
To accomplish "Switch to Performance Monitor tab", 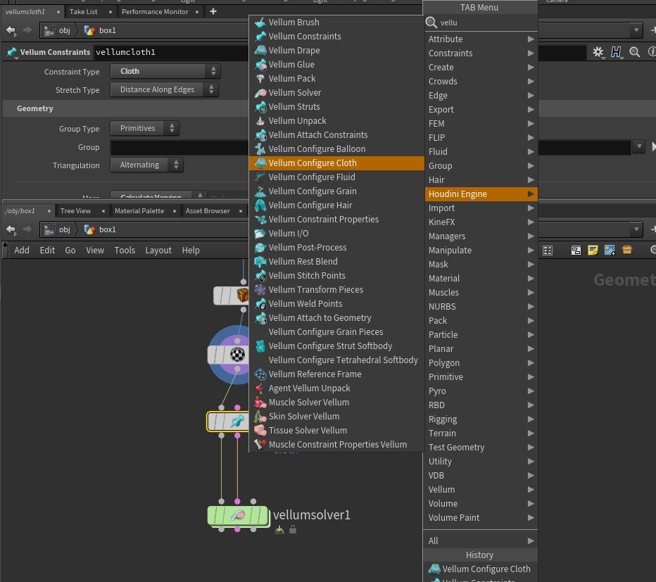I will [155, 12].
